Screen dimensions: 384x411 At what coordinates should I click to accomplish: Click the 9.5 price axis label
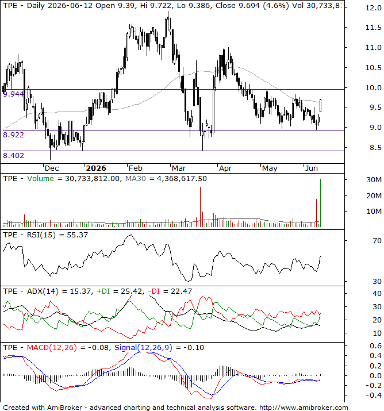click(x=375, y=107)
